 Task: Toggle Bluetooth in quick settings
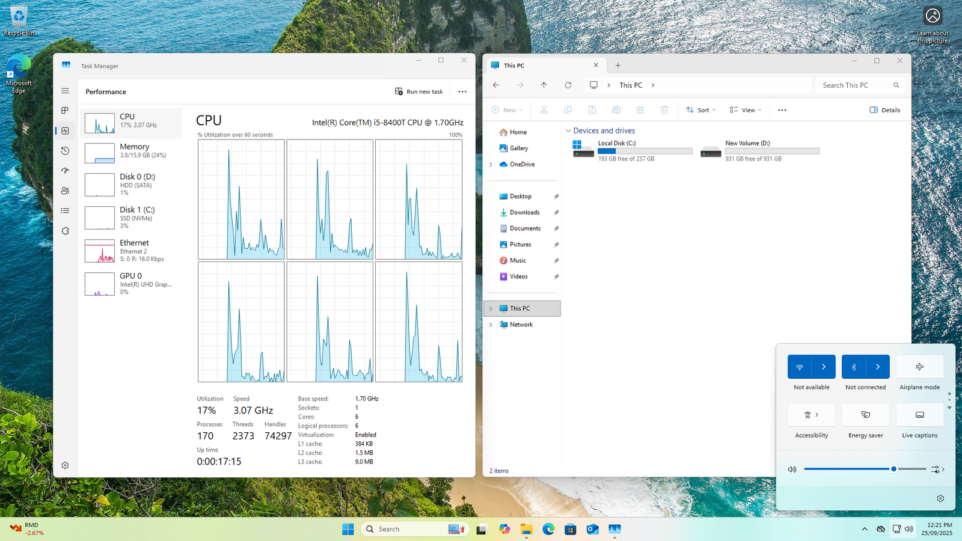click(854, 367)
